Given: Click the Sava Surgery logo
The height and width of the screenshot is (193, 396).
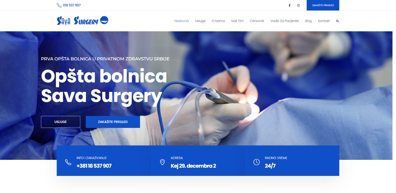Looking at the screenshot, I should pyautogui.click(x=82, y=21).
